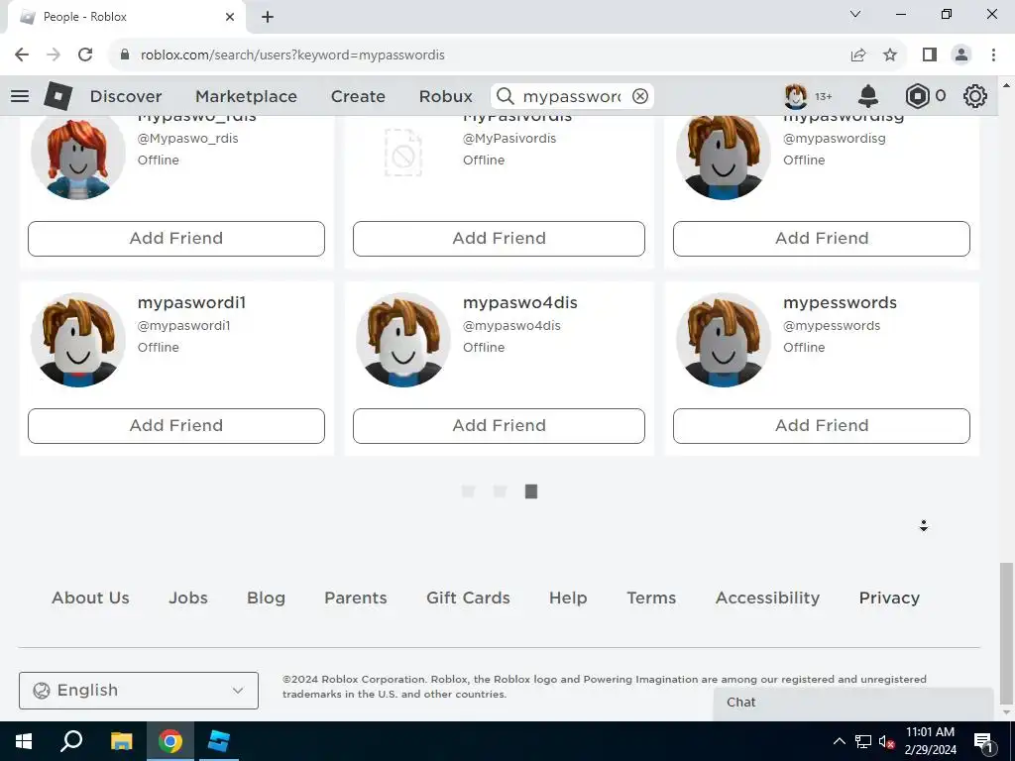Go to the Marketplace tab
The height and width of the screenshot is (761, 1015).
tap(246, 96)
